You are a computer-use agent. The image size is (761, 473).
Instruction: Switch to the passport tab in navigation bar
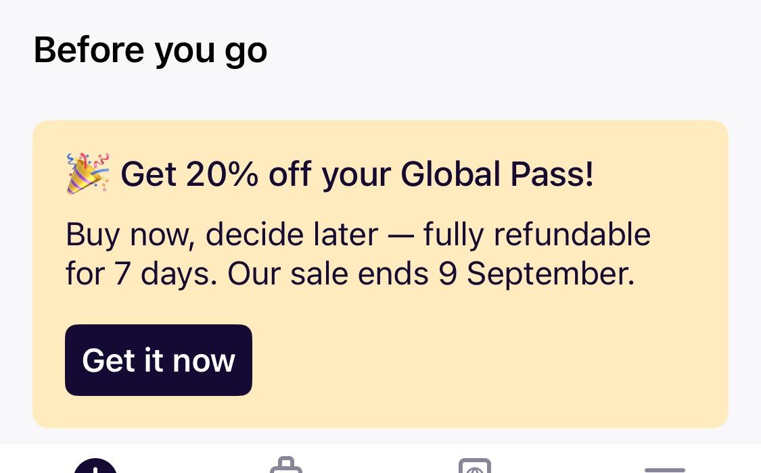475,466
